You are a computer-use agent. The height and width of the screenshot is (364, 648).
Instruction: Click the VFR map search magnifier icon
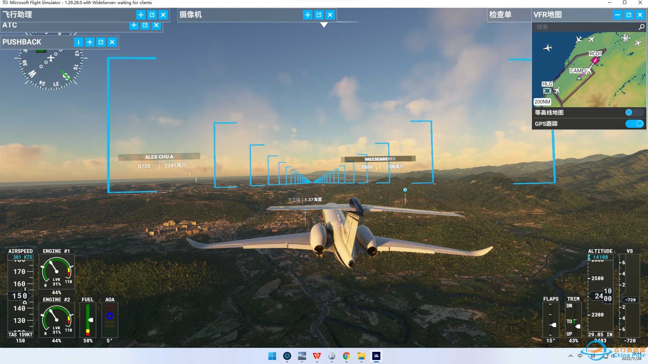641,27
